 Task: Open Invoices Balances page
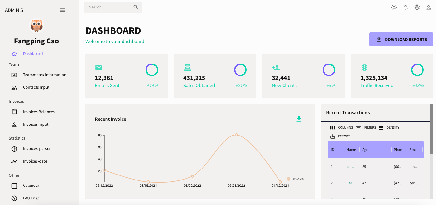pyautogui.click(x=39, y=112)
